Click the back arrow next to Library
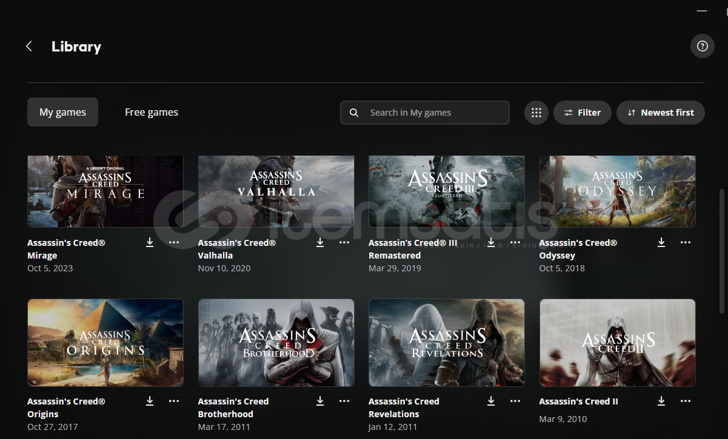728x439 pixels. point(29,47)
